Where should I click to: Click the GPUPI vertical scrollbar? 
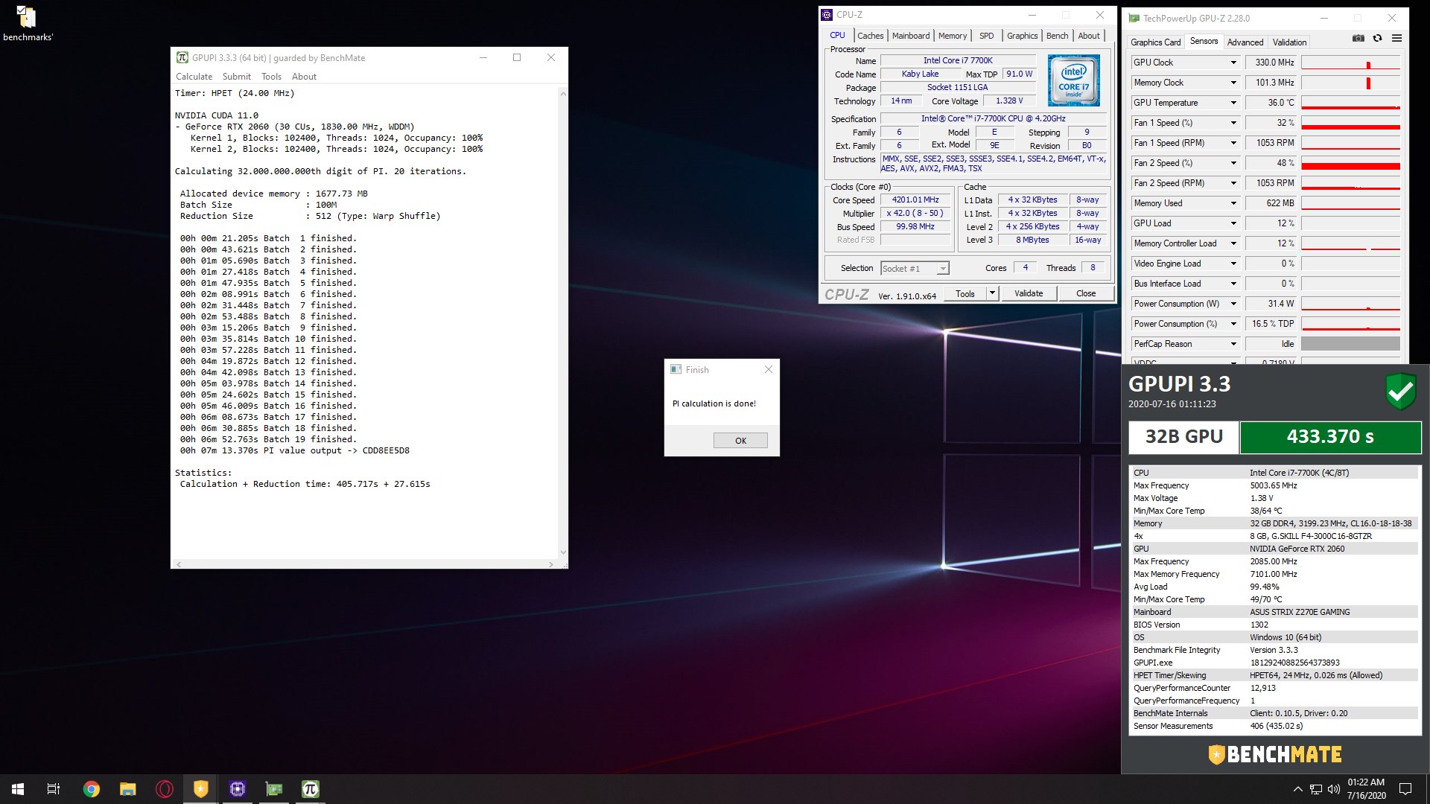tap(562, 322)
